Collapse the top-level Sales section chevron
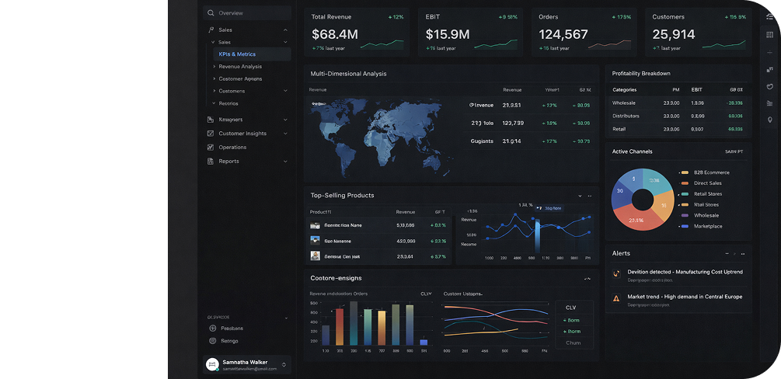781x379 pixels. [x=285, y=30]
